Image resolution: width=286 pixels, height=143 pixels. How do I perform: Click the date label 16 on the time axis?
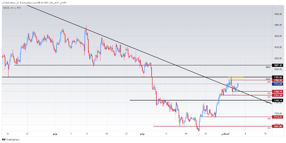point(8,134)
